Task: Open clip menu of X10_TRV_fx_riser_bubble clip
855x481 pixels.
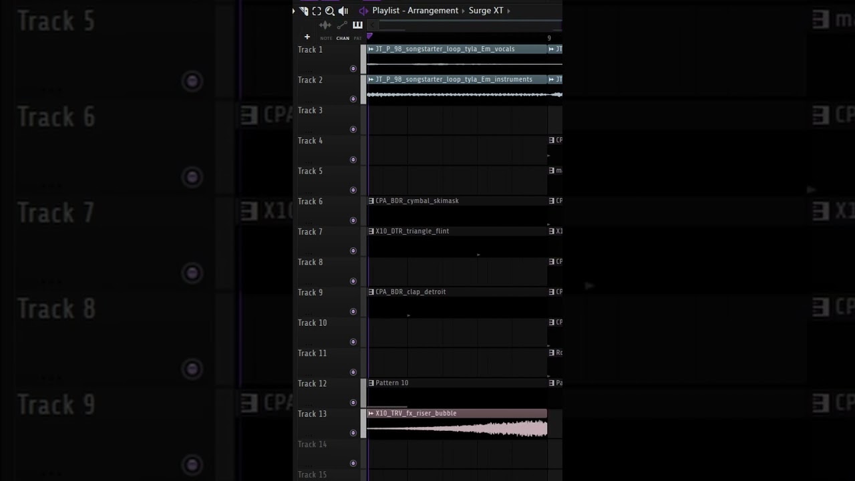Action: point(371,414)
